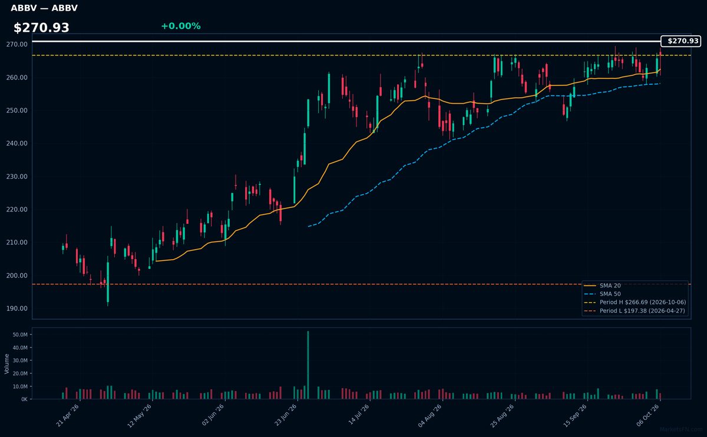Select the $270.93 price headline
This screenshot has height=437, width=707.
tap(41, 28)
